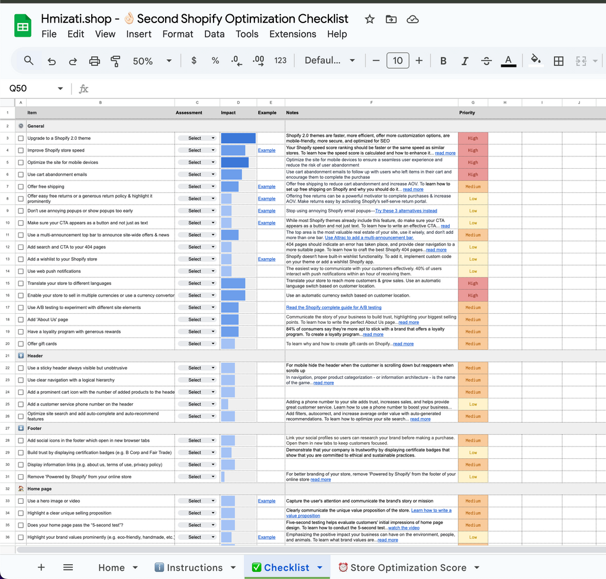Add a new sheet with plus icon

(41, 567)
